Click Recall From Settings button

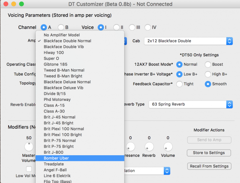[209, 166]
